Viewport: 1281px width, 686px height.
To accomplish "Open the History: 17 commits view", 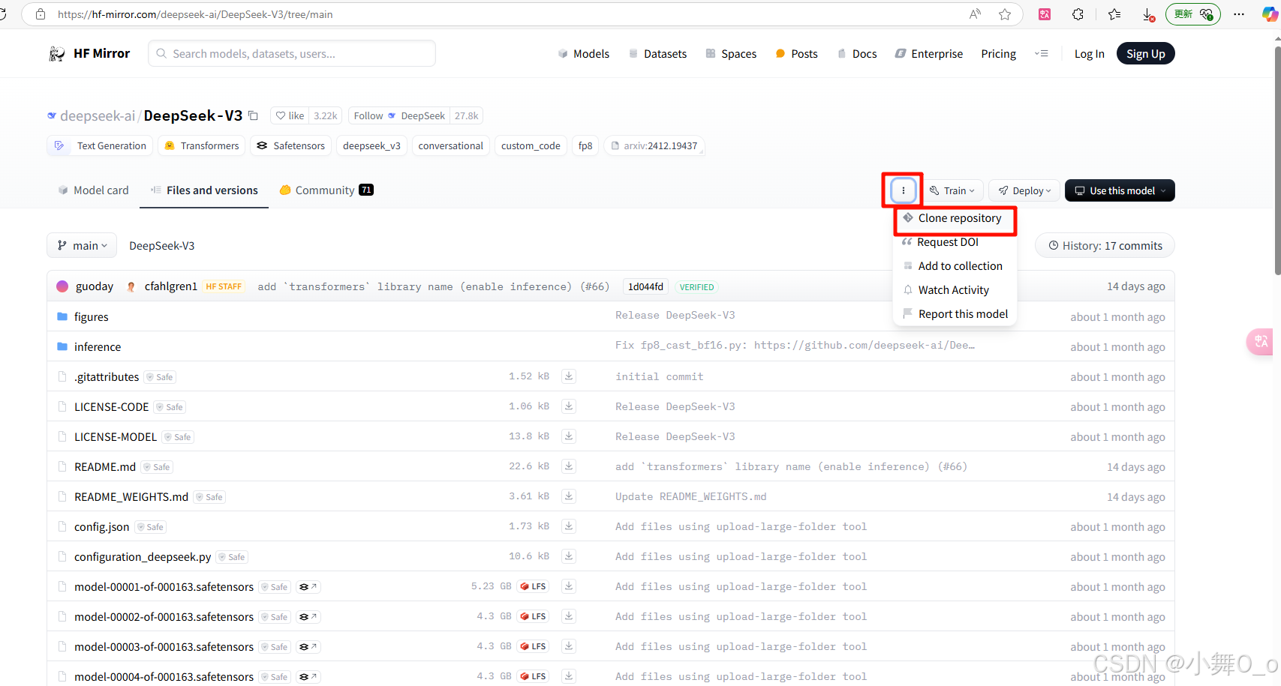I will pyautogui.click(x=1104, y=245).
